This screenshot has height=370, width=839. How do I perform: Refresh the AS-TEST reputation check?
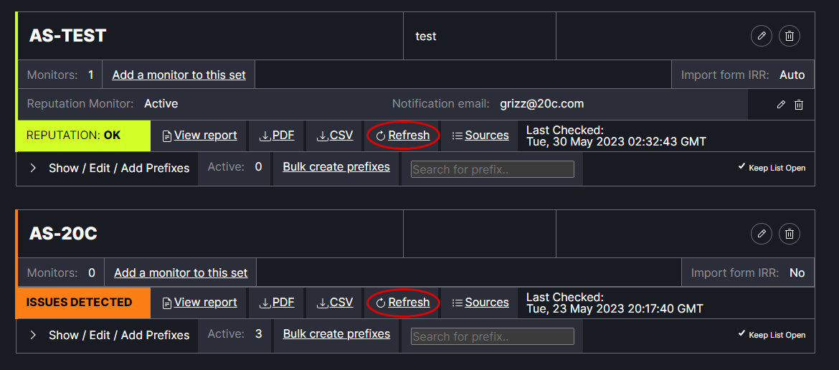[x=403, y=136]
